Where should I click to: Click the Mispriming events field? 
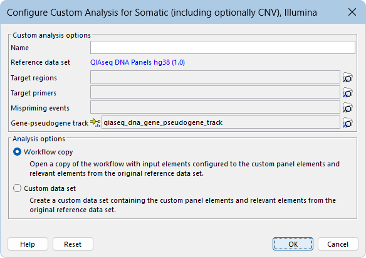[215, 107]
